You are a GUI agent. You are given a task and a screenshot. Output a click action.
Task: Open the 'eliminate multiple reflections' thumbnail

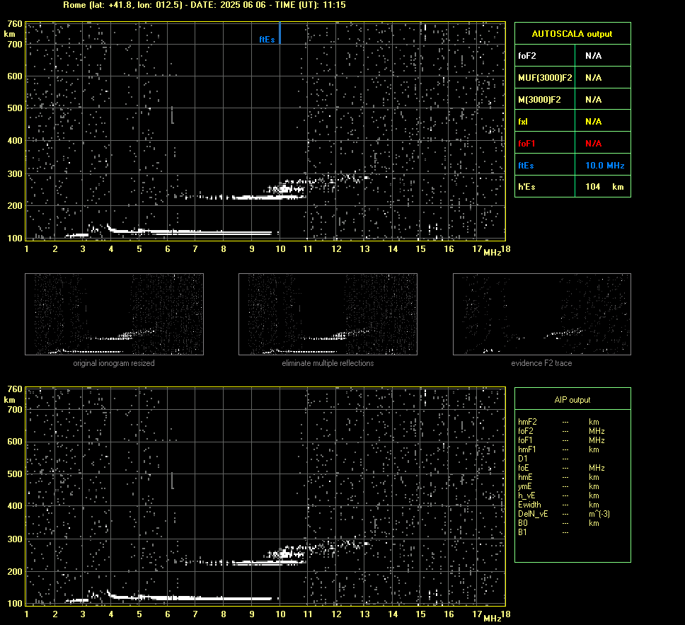coord(328,314)
